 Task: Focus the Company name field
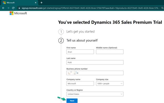pyautogui.click(x=80, y=84)
